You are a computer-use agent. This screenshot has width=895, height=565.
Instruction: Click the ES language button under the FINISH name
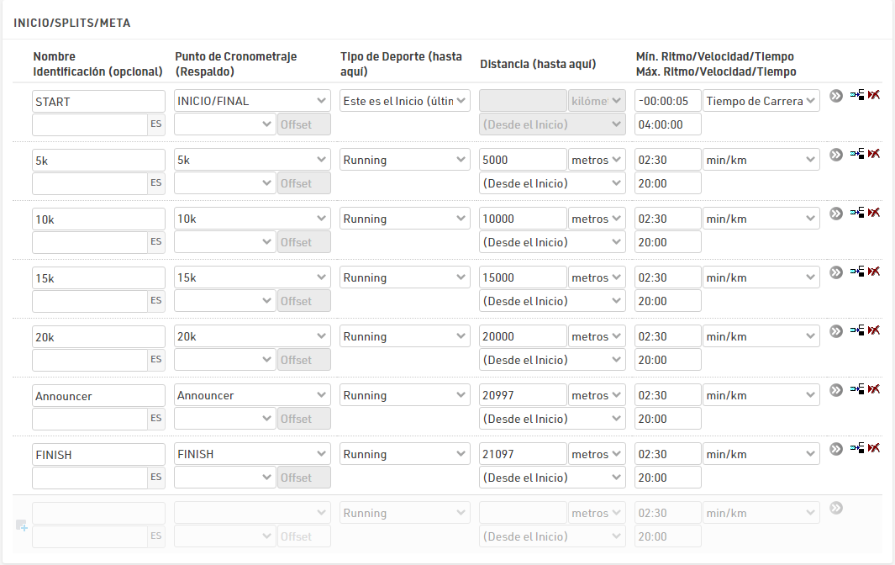[x=156, y=478]
